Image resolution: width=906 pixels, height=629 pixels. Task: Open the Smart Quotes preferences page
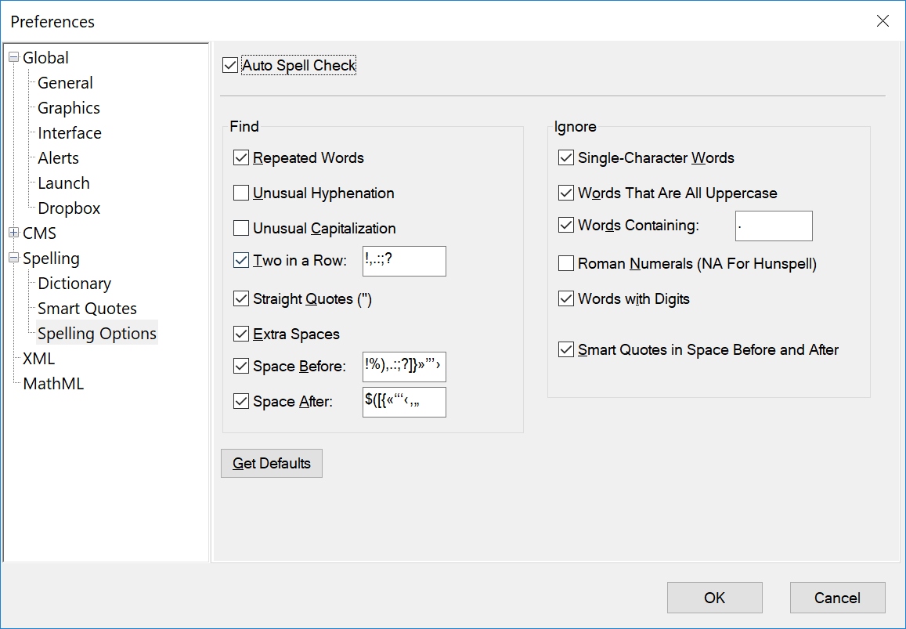coord(87,308)
